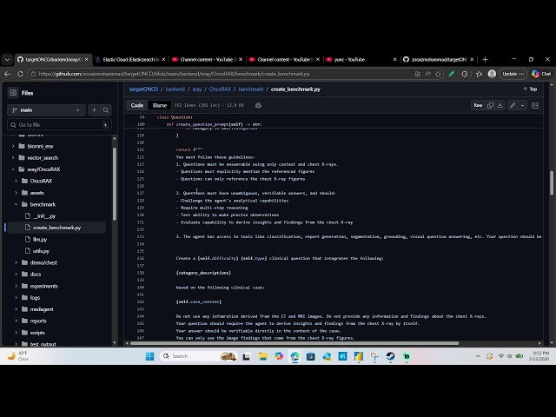Click the pencil edit file icon
Viewport: 556px width, 417px height.
click(513, 105)
